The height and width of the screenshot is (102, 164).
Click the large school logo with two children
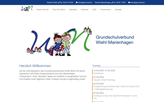pyautogui.click(x=59, y=41)
